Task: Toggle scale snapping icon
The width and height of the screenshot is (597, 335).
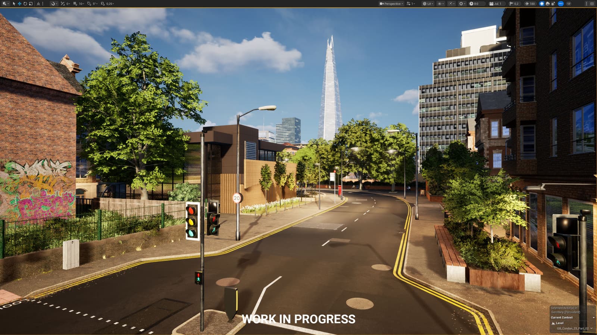Action: point(103,4)
